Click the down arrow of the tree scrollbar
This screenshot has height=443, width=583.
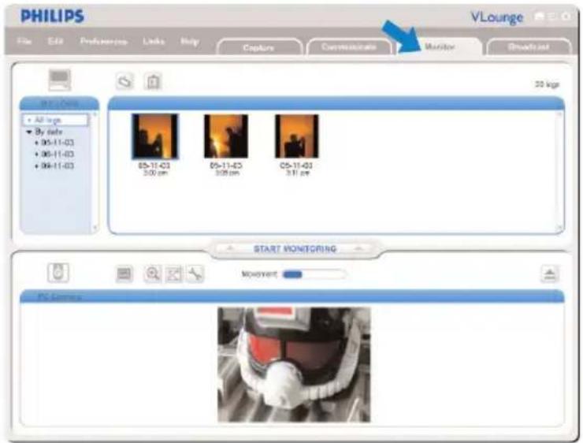tap(94, 227)
